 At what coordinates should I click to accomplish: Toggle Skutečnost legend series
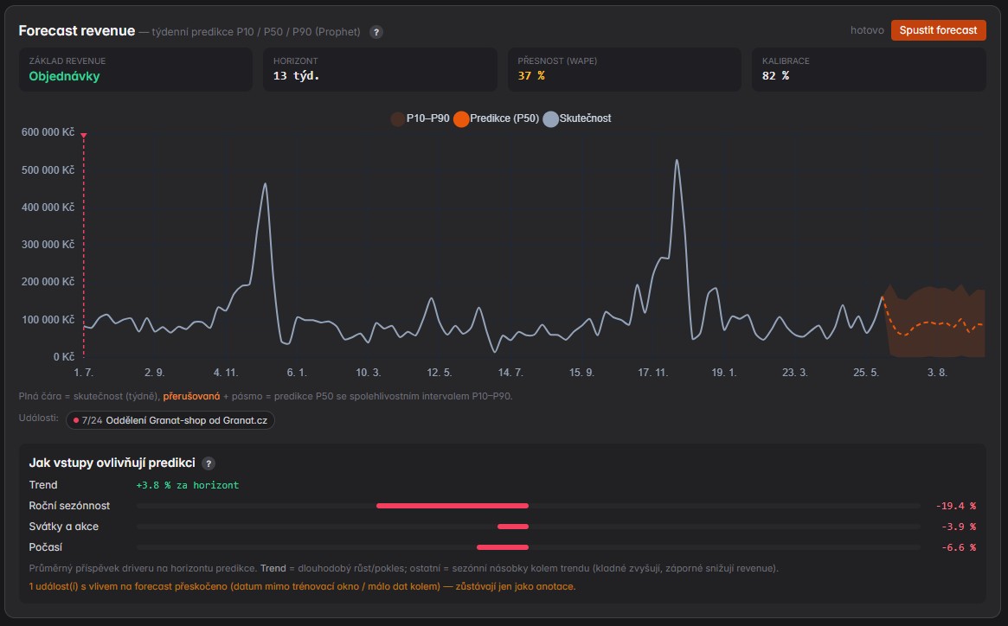coord(577,118)
